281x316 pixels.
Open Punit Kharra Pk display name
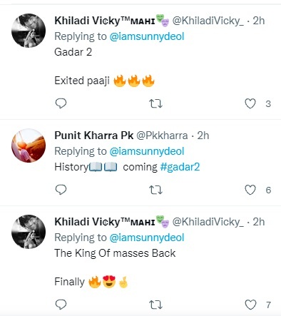pos(94,136)
